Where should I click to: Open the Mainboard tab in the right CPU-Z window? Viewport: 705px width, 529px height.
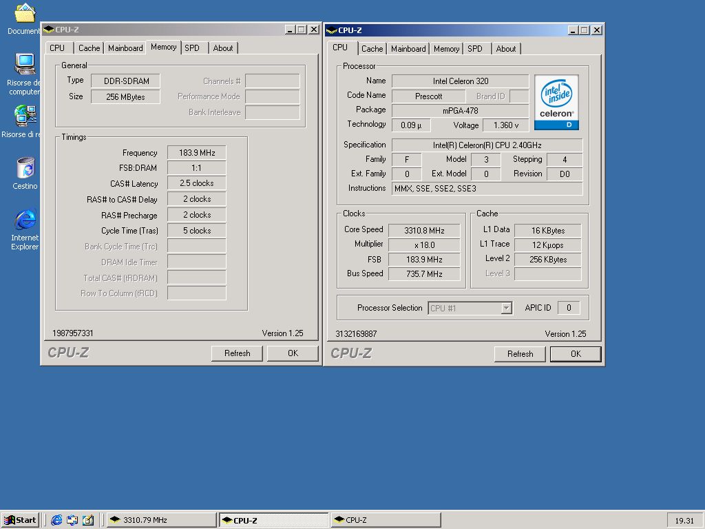tap(408, 49)
